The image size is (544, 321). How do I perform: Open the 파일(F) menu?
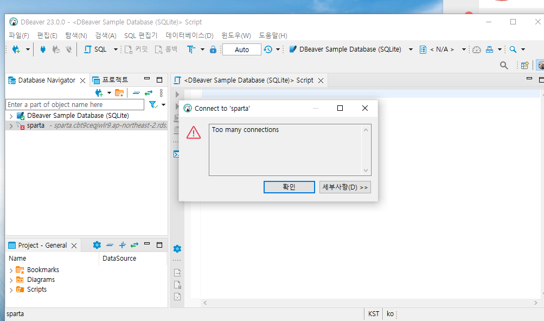click(x=19, y=35)
